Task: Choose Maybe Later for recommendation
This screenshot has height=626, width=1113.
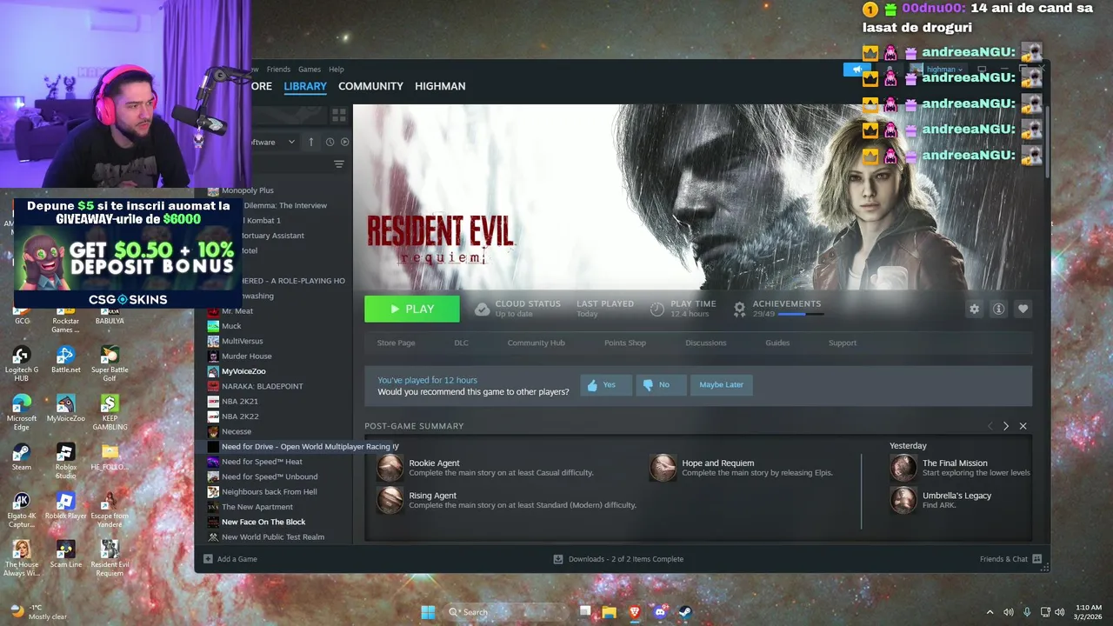Action: tap(721, 384)
